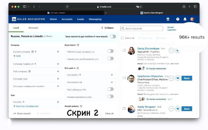Open Leads in the navigation bar
208x130 pixels.
pyautogui.click(x=81, y=19)
